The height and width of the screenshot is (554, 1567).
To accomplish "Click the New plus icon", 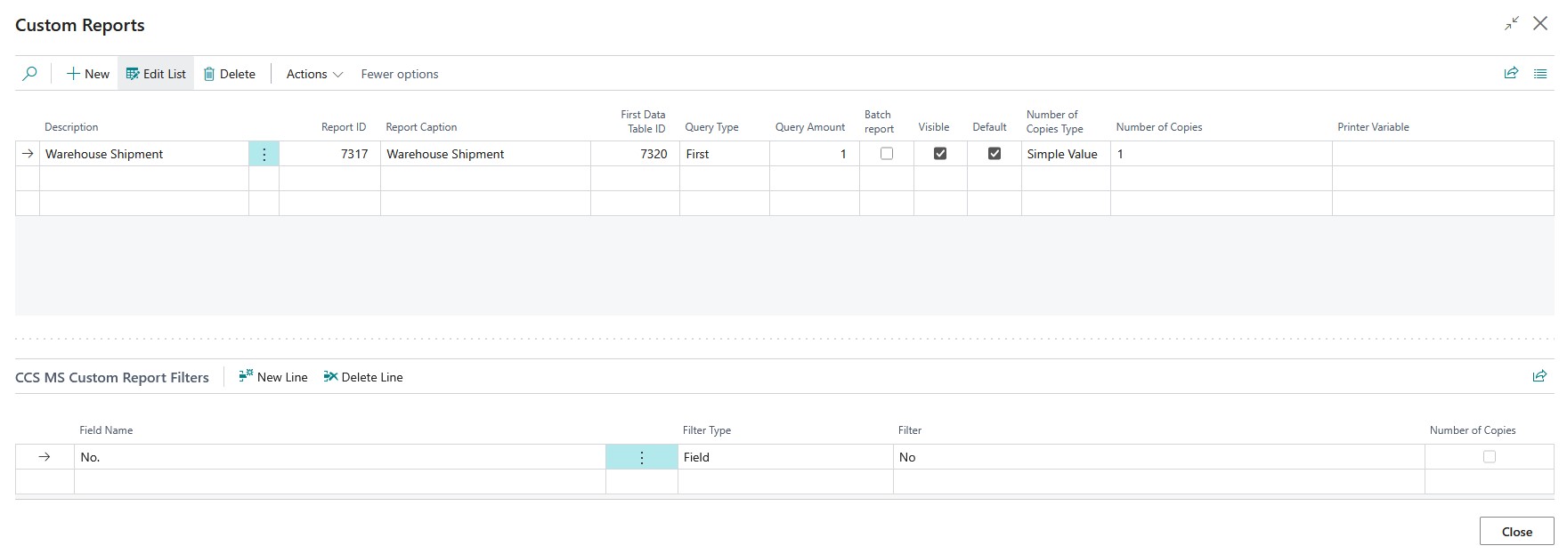I will 74,74.
